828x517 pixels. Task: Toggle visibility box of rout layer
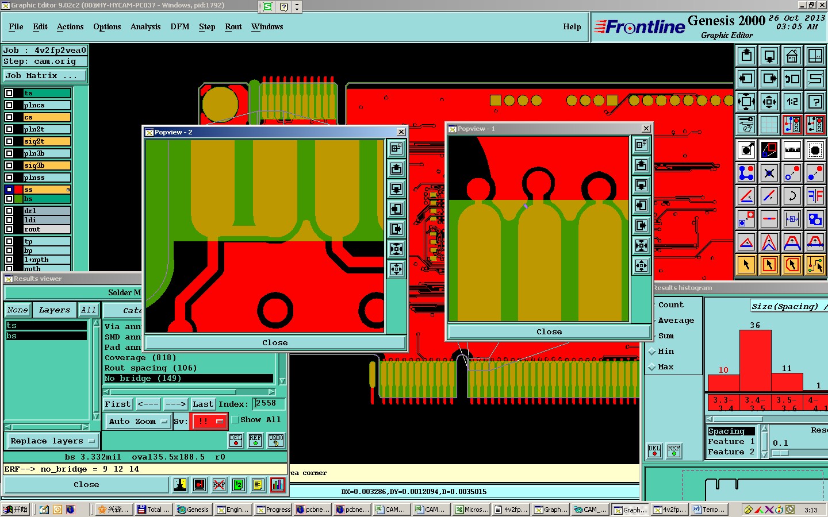(x=9, y=229)
